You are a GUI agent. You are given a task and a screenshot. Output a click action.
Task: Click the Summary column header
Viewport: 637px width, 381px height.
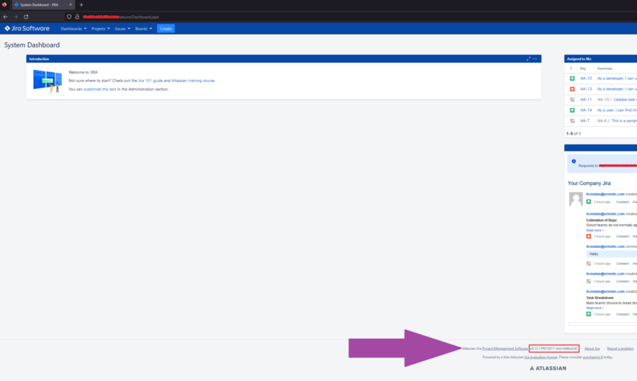[605, 68]
